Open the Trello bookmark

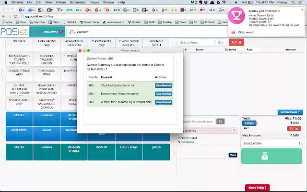point(54,22)
